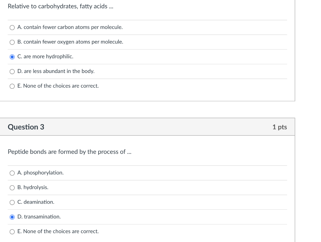The width and height of the screenshot is (321, 242).
Task: Click the '1 pts' label for Question 3
Action: 279,127
